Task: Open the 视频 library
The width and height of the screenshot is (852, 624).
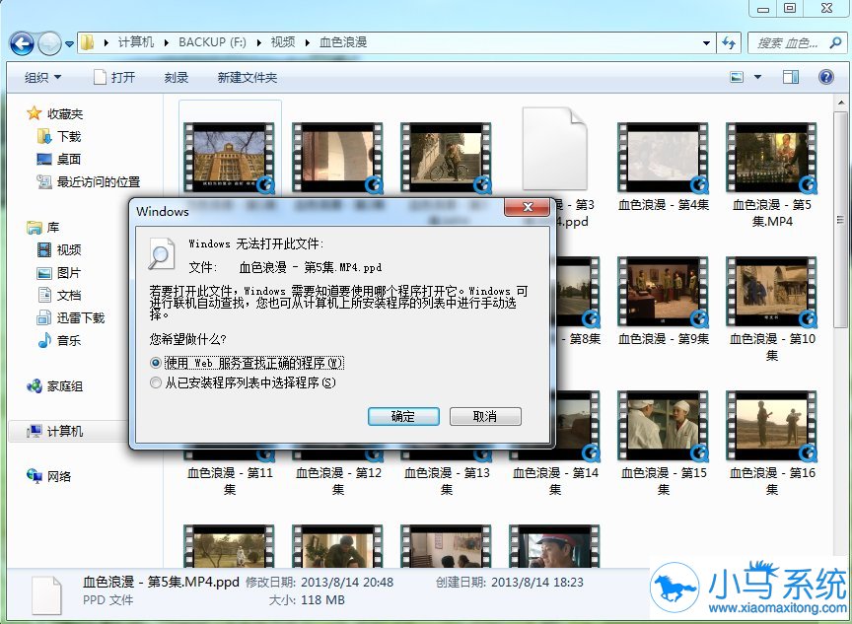Action: point(59,249)
